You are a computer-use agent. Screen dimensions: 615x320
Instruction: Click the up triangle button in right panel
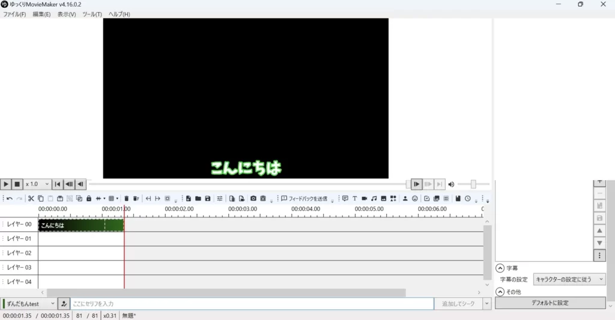coord(599,231)
